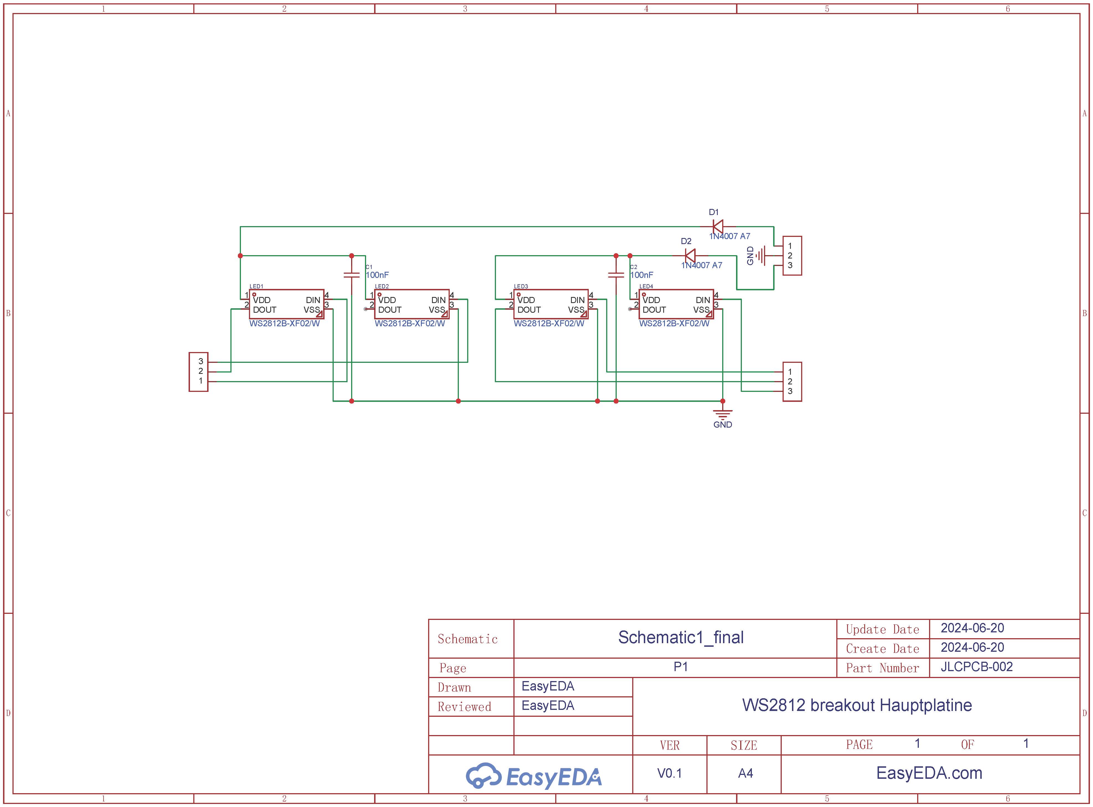Click the EasyEDA.com text
1093x807 pixels.
click(x=929, y=773)
